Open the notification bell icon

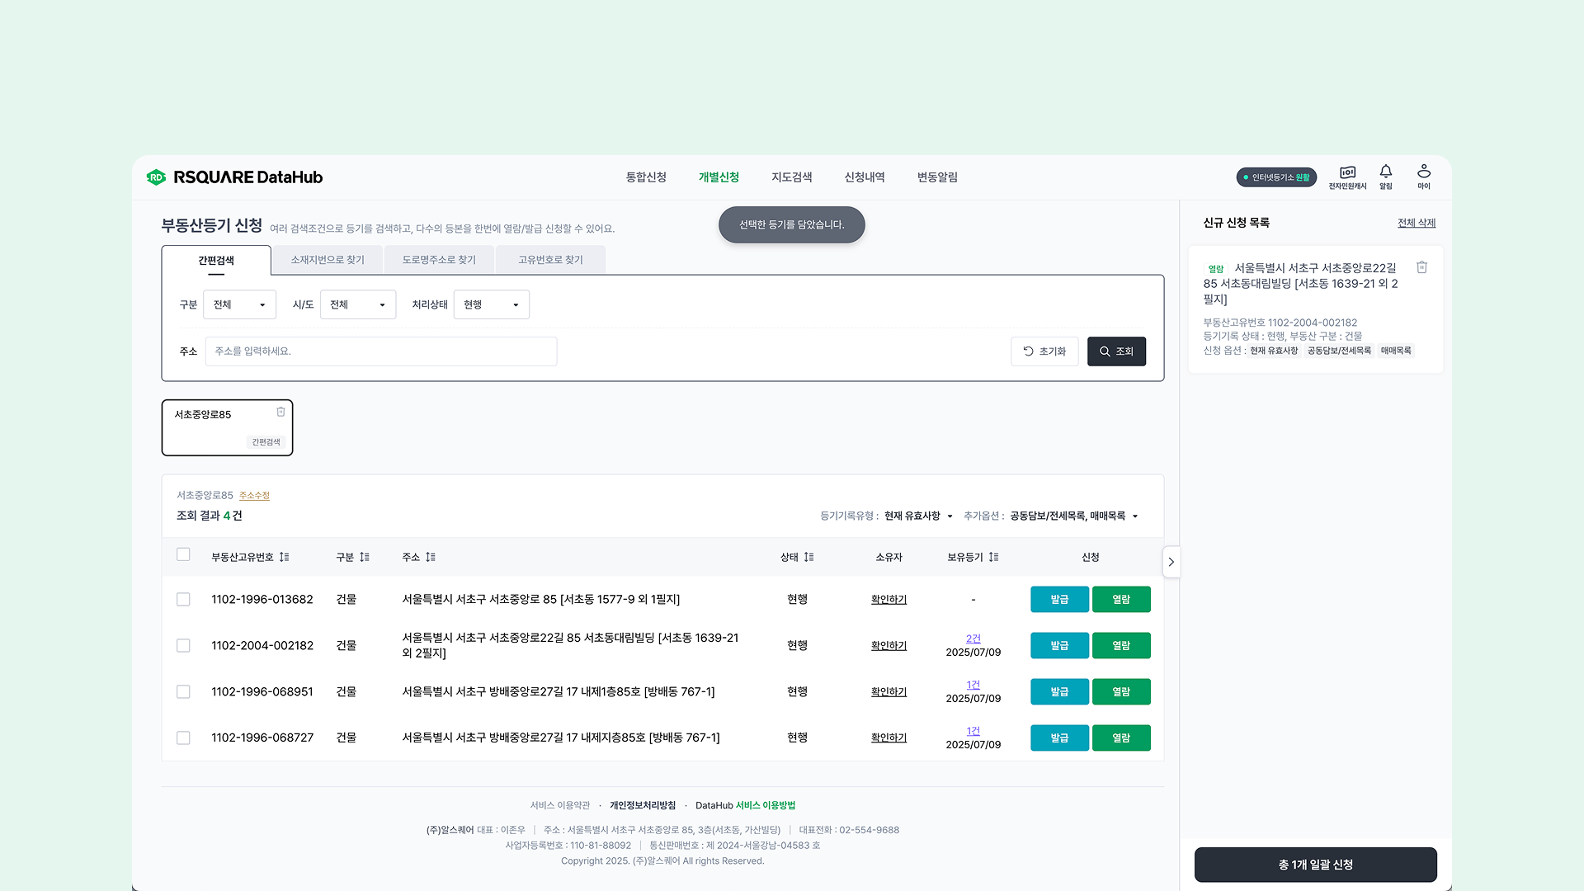point(1386,172)
